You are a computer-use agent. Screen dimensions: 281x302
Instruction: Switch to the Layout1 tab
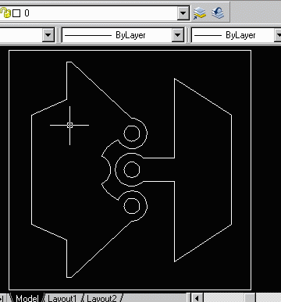62,298
